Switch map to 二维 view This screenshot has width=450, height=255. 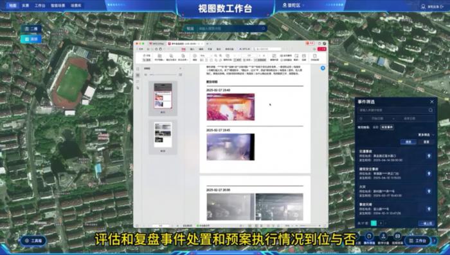(x=31, y=29)
